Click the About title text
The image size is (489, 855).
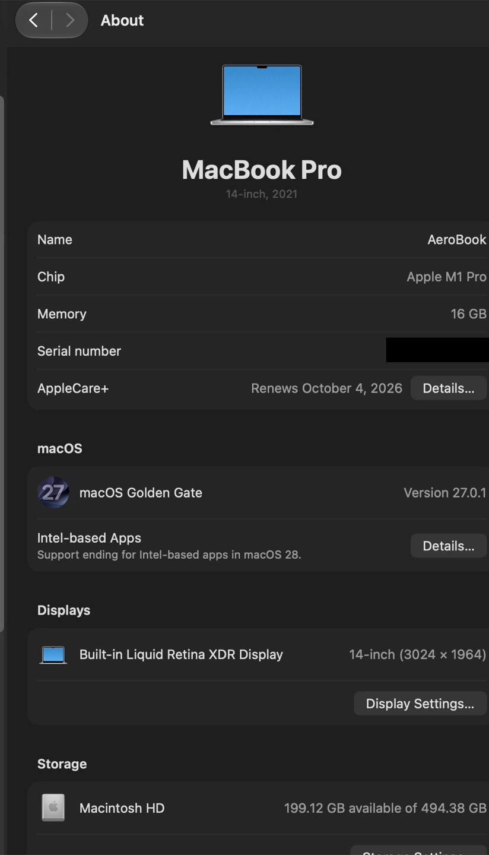point(122,20)
